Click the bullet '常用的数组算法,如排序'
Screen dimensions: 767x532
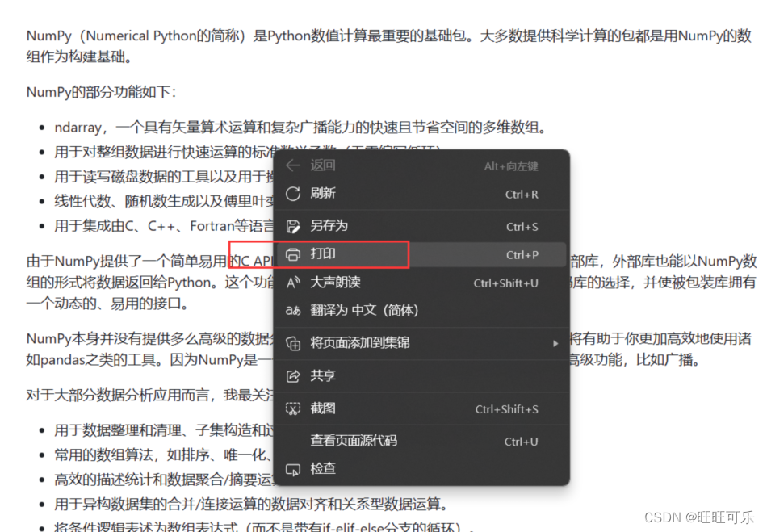[162, 455]
